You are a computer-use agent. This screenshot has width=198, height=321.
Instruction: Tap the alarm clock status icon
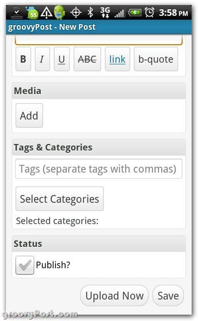coord(149,12)
